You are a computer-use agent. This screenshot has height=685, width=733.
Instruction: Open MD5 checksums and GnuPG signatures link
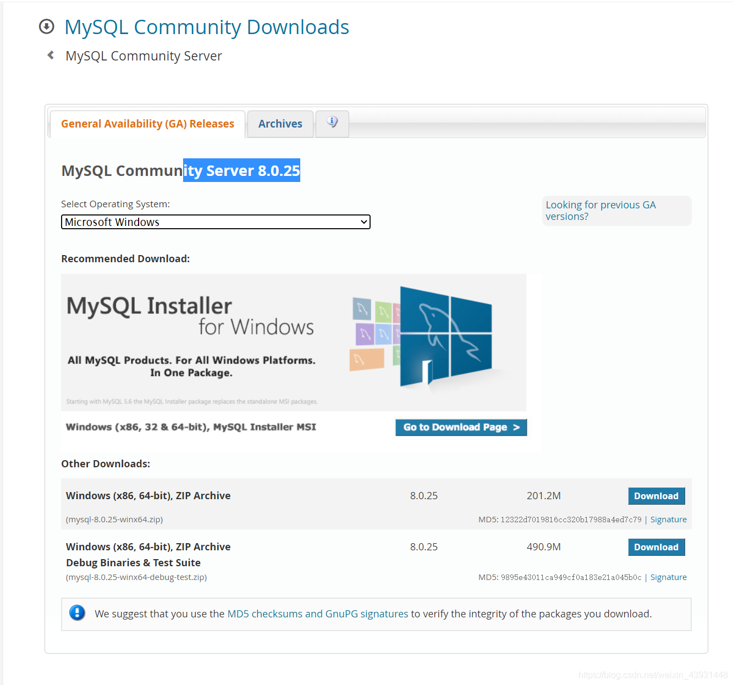click(318, 614)
